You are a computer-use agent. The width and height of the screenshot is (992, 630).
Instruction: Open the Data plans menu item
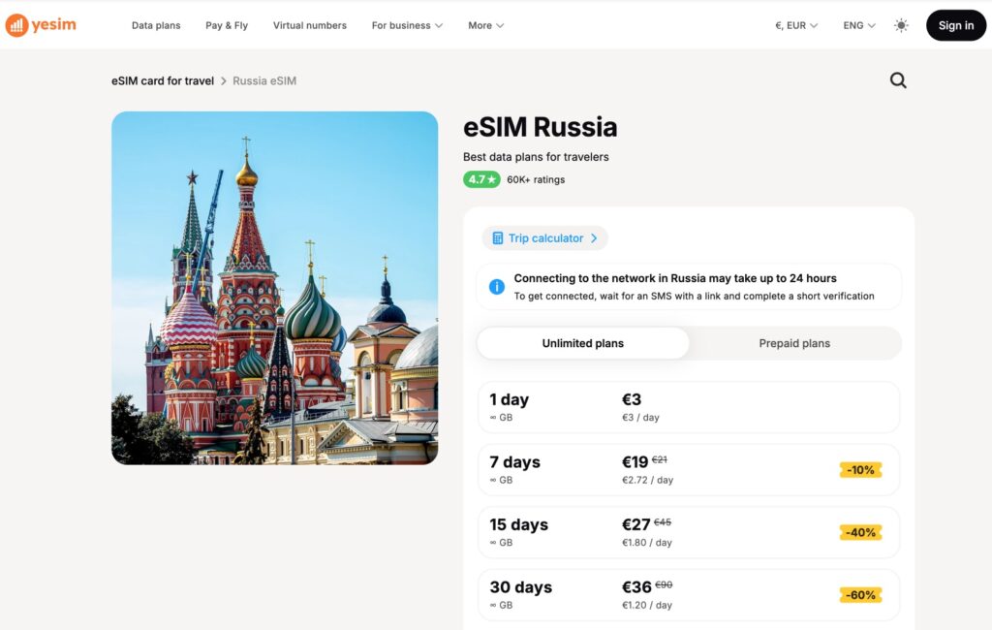[x=156, y=25]
